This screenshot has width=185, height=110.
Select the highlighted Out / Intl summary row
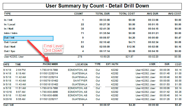[28, 38]
